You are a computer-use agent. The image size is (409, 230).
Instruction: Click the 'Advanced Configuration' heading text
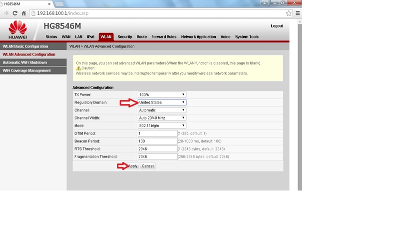click(93, 87)
